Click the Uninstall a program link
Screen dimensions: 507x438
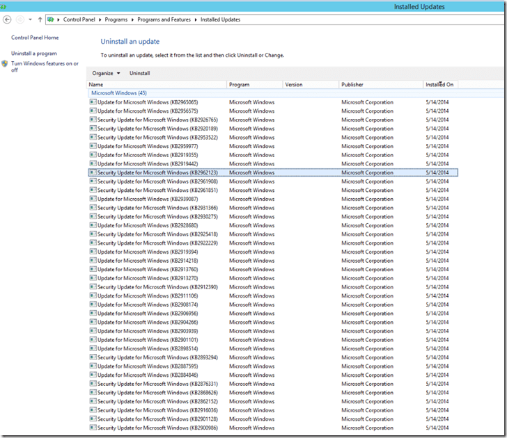tap(34, 54)
